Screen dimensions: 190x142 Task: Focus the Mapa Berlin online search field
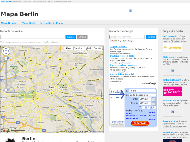pyautogui.click(x=32, y=37)
